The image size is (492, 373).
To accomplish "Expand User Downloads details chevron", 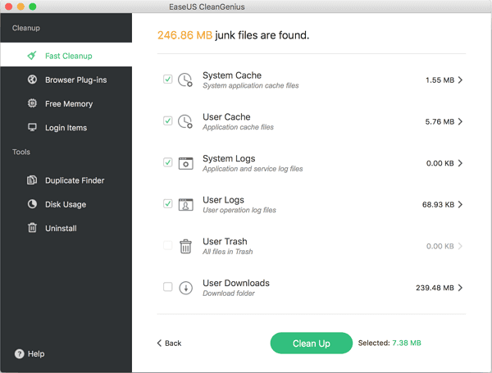I will [461, 288].
